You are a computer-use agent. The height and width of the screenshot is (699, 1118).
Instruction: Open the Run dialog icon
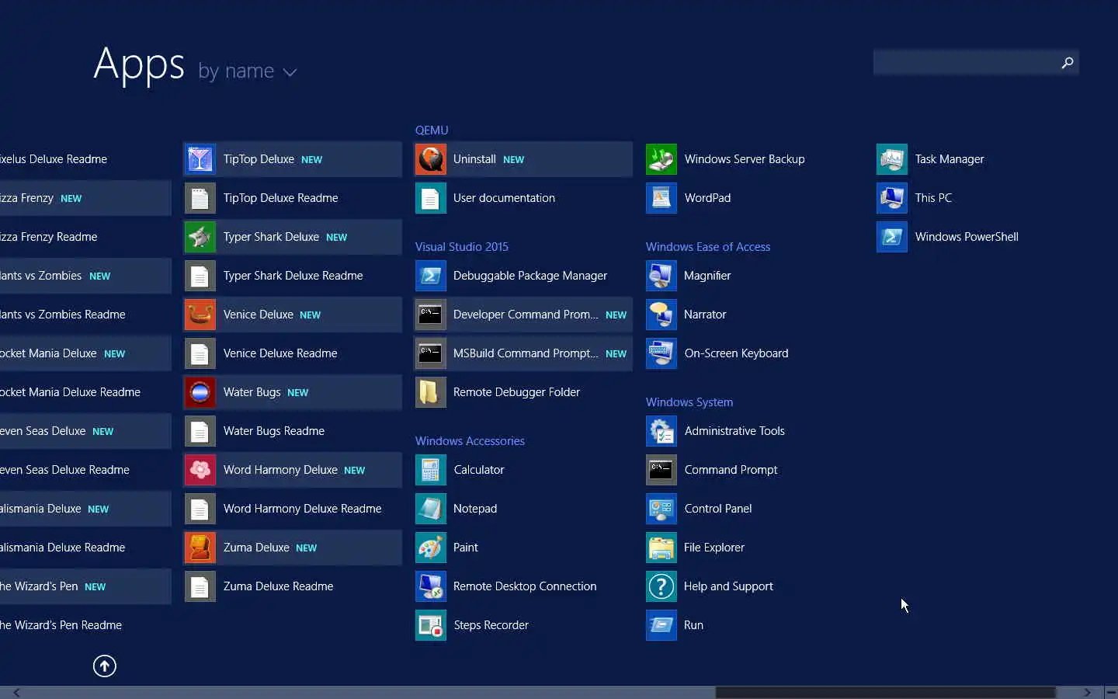coord(661,625)
